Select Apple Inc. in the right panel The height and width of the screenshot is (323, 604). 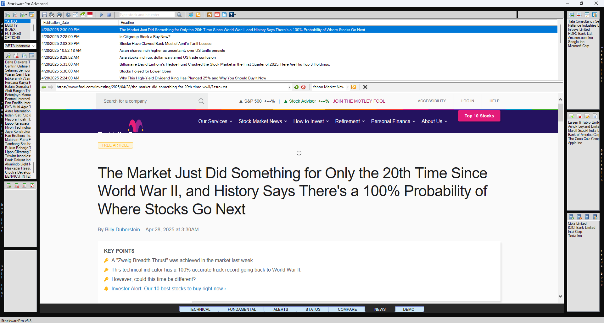pyautogui.click(x=575, y=143)
